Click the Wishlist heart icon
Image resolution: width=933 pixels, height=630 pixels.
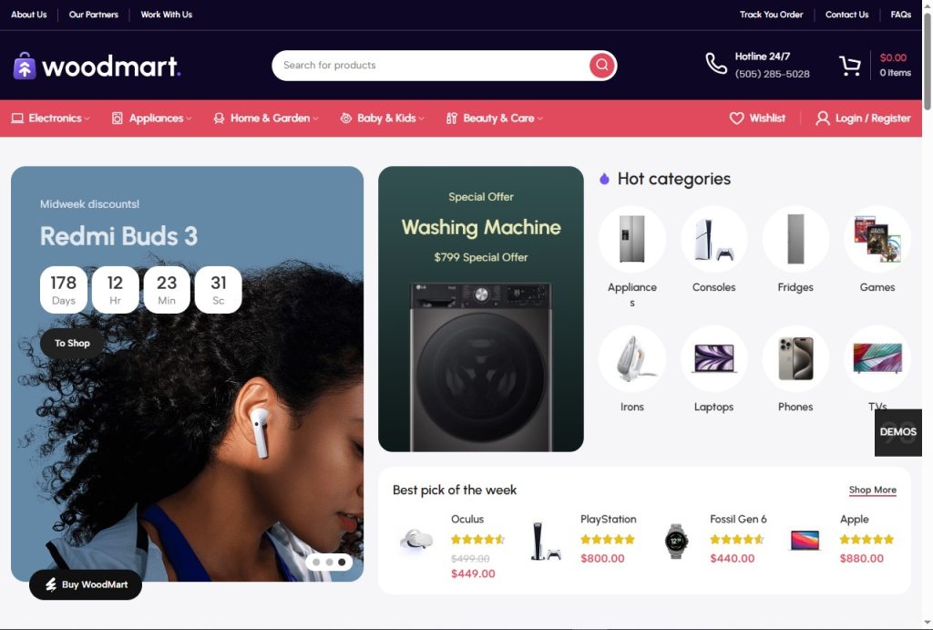tap(736, 118)
